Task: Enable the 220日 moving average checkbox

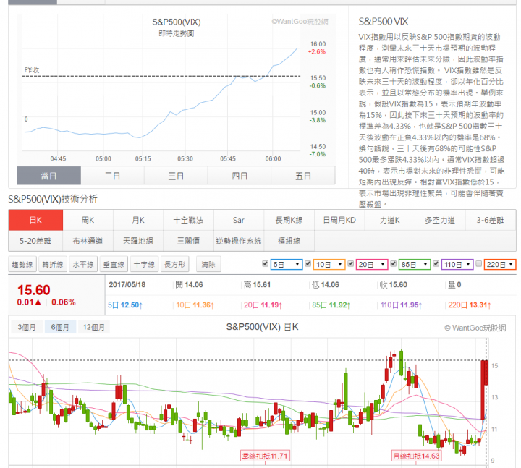Action: (478, 264)
